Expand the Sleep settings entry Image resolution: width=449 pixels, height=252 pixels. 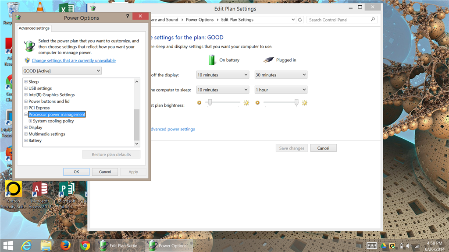27,81
